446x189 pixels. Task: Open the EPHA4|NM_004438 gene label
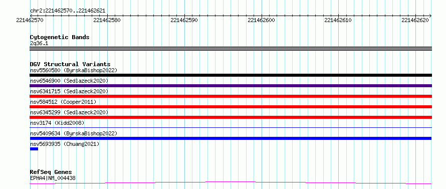pos(53,178)
